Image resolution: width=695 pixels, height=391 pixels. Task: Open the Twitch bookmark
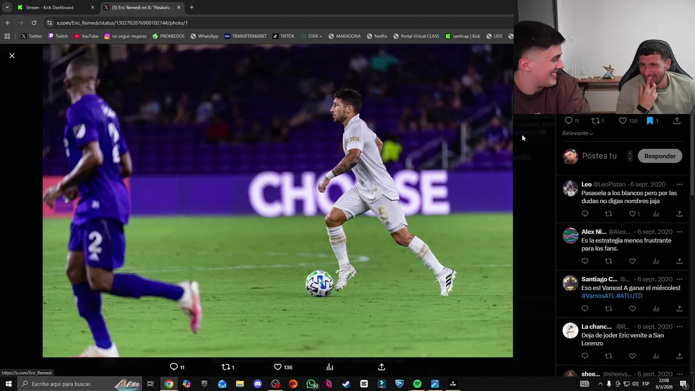pos(58,36)
